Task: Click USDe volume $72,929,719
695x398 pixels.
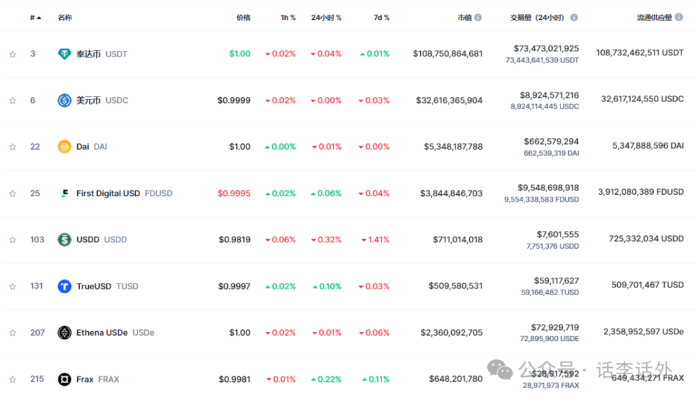Action: [555, 327]
